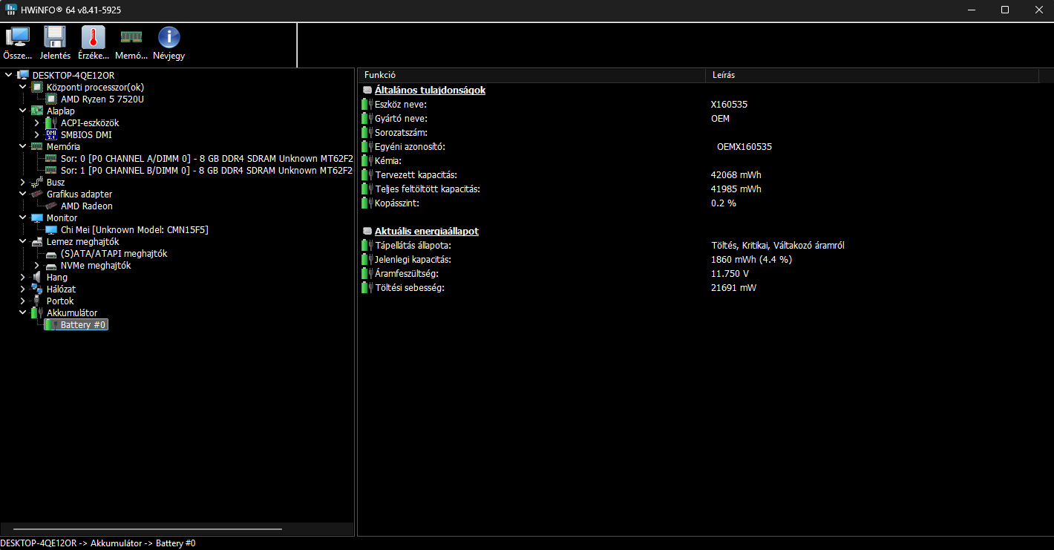Collapse the DESKTOP-4QE12OR root node
Viewport: 1054px width, 550px height.
[9, 75]
